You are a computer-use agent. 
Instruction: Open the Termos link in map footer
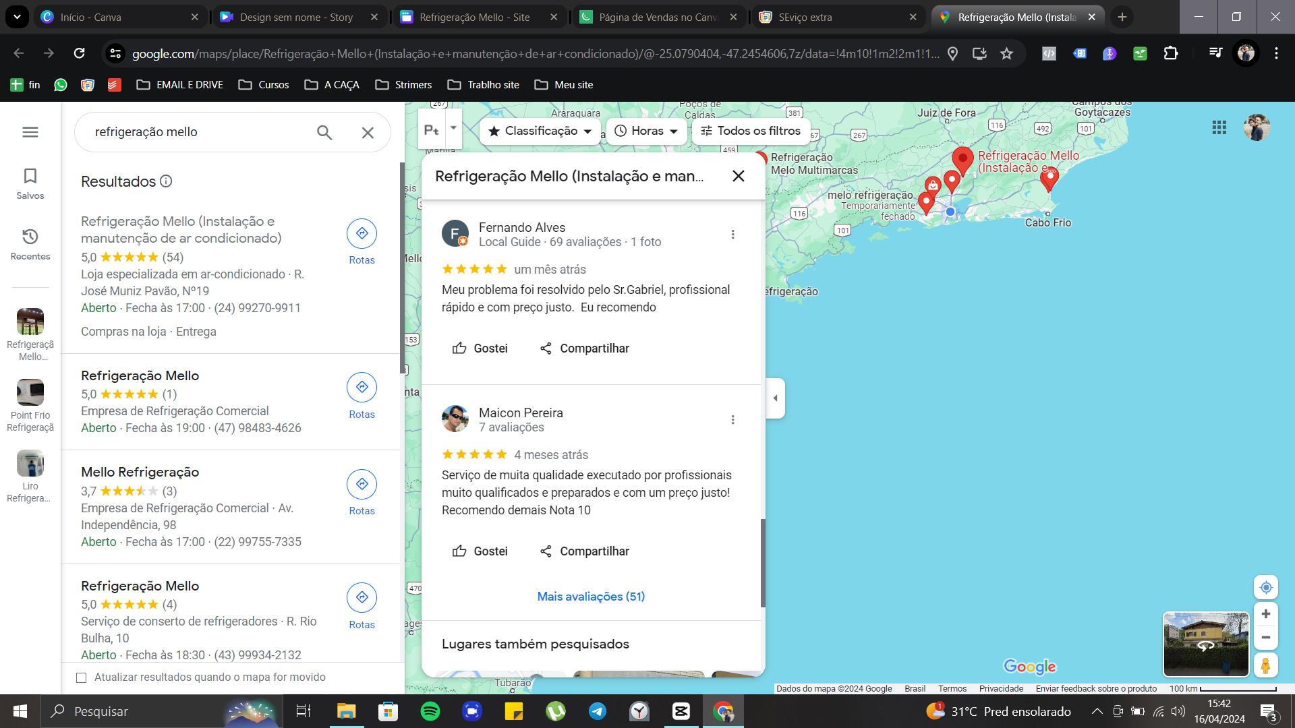[952, 688]
